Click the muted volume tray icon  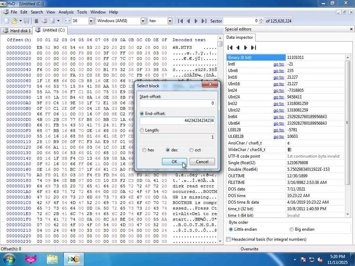320,260
